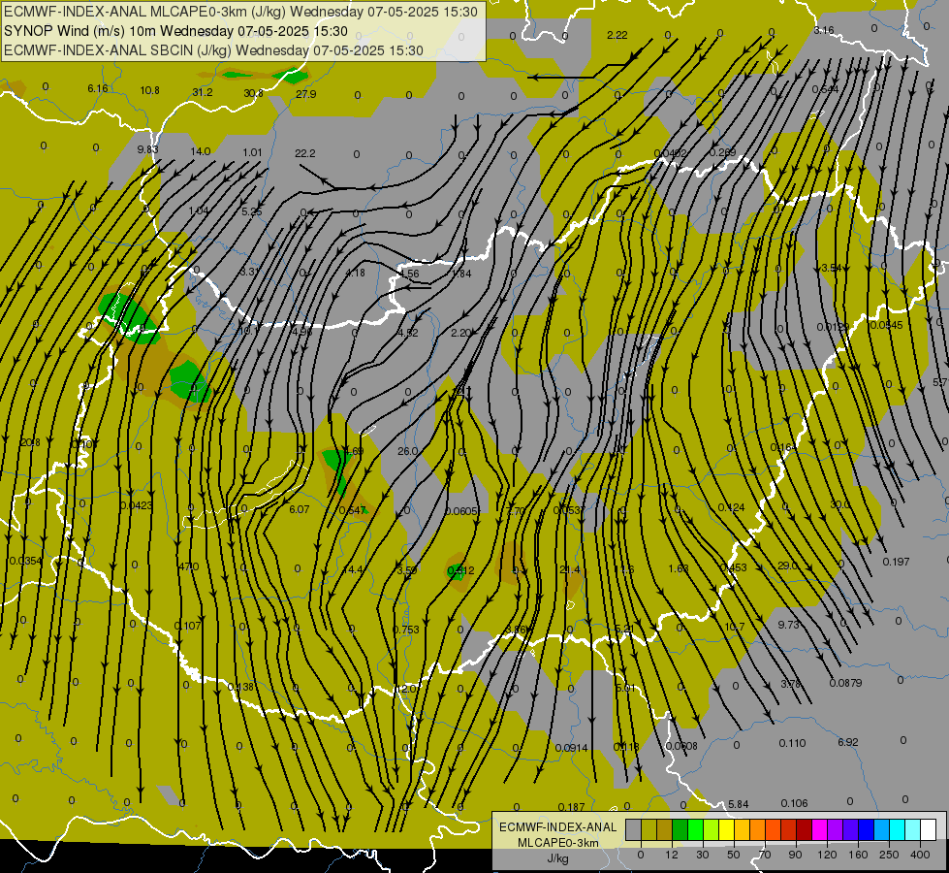Click the legend tick label '400'
This screenshot has width=949, height=873.
click(x=919, y=855)
